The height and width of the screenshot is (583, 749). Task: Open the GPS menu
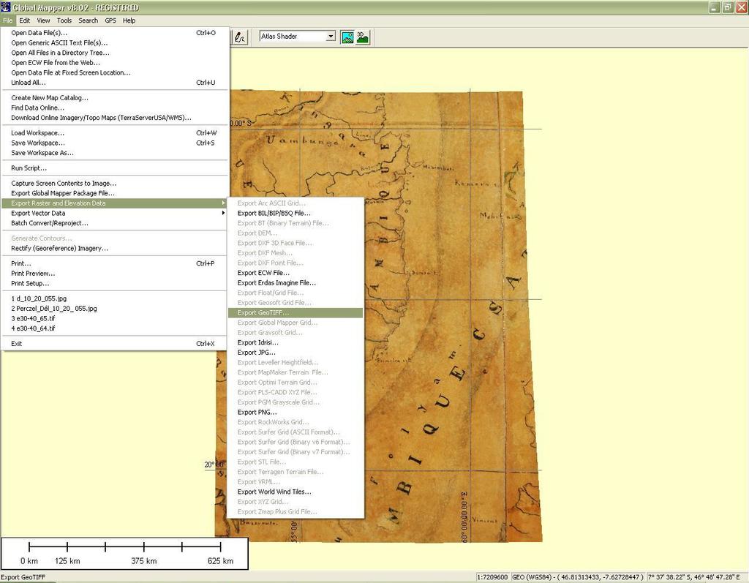(110, 20)
